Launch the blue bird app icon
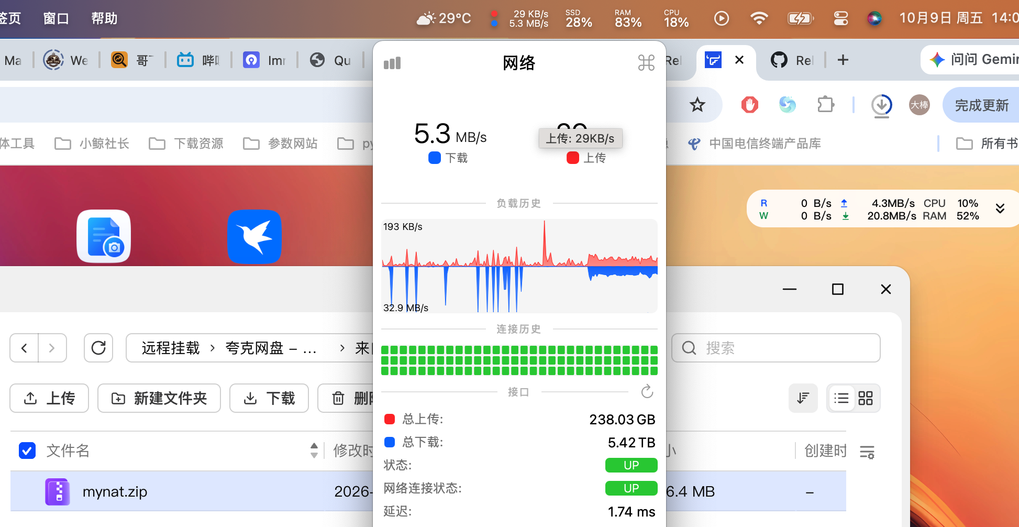 pos(254,237)
